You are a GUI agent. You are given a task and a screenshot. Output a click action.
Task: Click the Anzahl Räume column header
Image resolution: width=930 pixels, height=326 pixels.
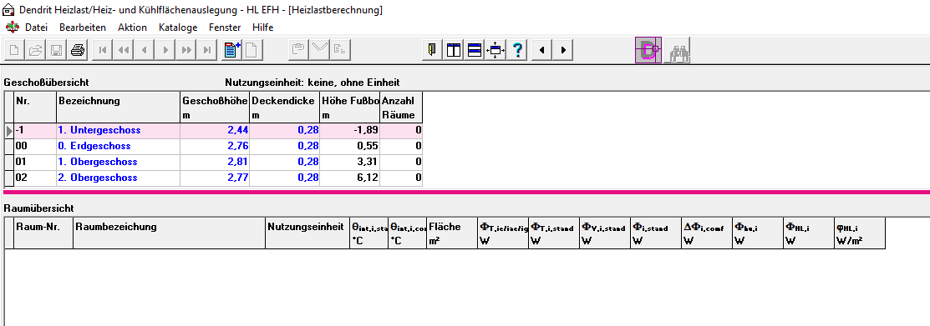point(402,108)
